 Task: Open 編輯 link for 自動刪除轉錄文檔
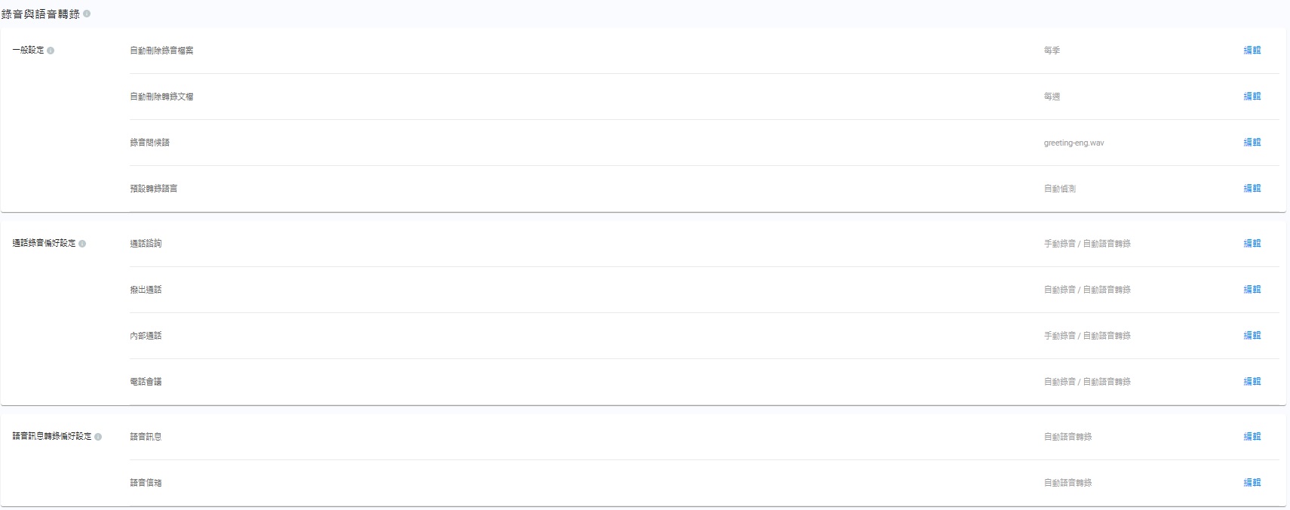click(1252, 97)
